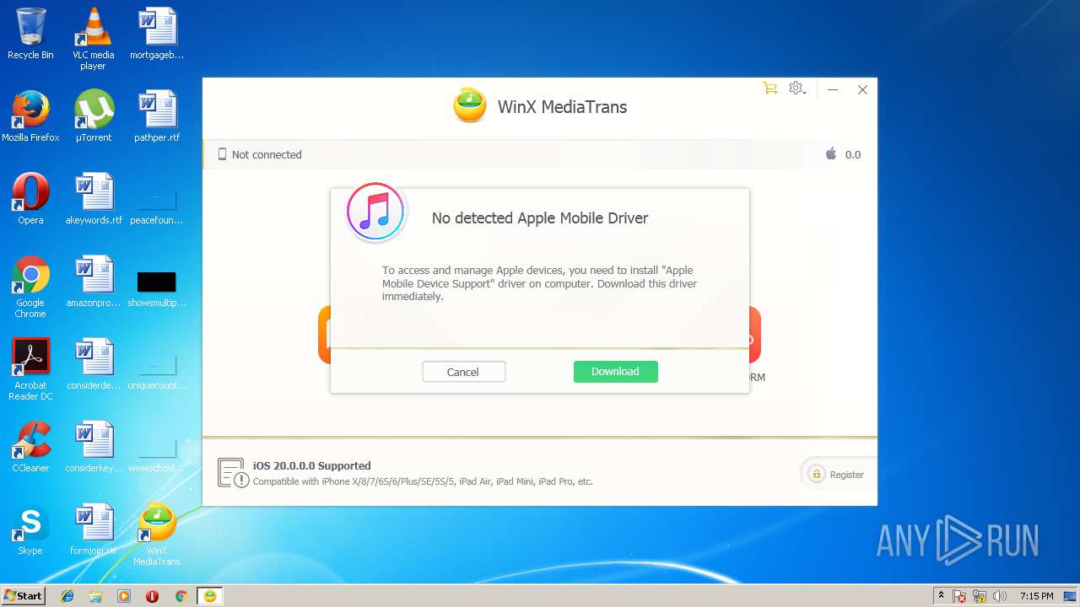Select the considerde... desktop document
The width and height of the screenshot is (1080, 607).
(94, 364)
